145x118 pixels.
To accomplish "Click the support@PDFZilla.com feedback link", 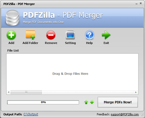I will (125, 114).
